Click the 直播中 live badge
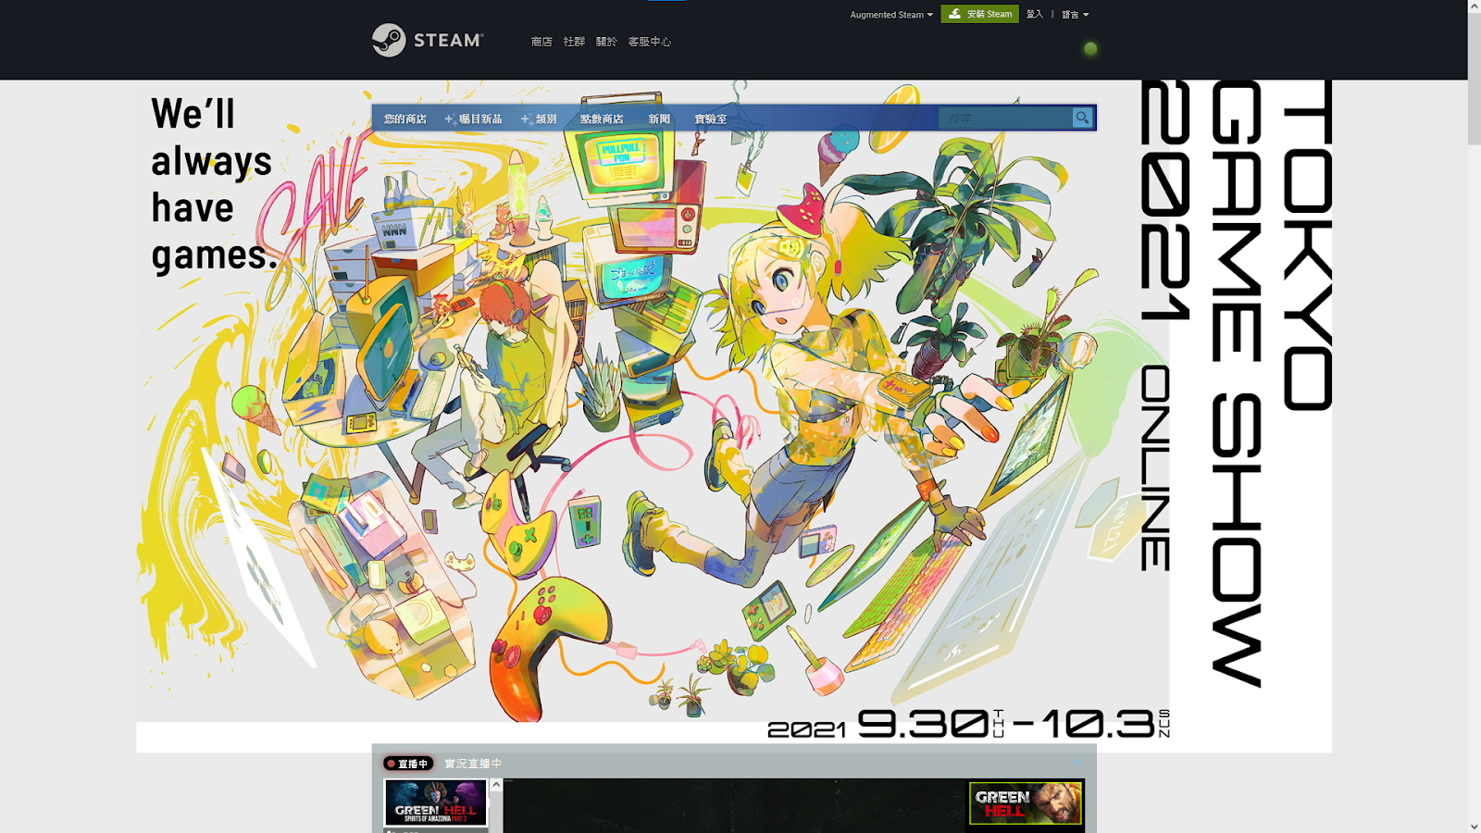 [407, 764]
